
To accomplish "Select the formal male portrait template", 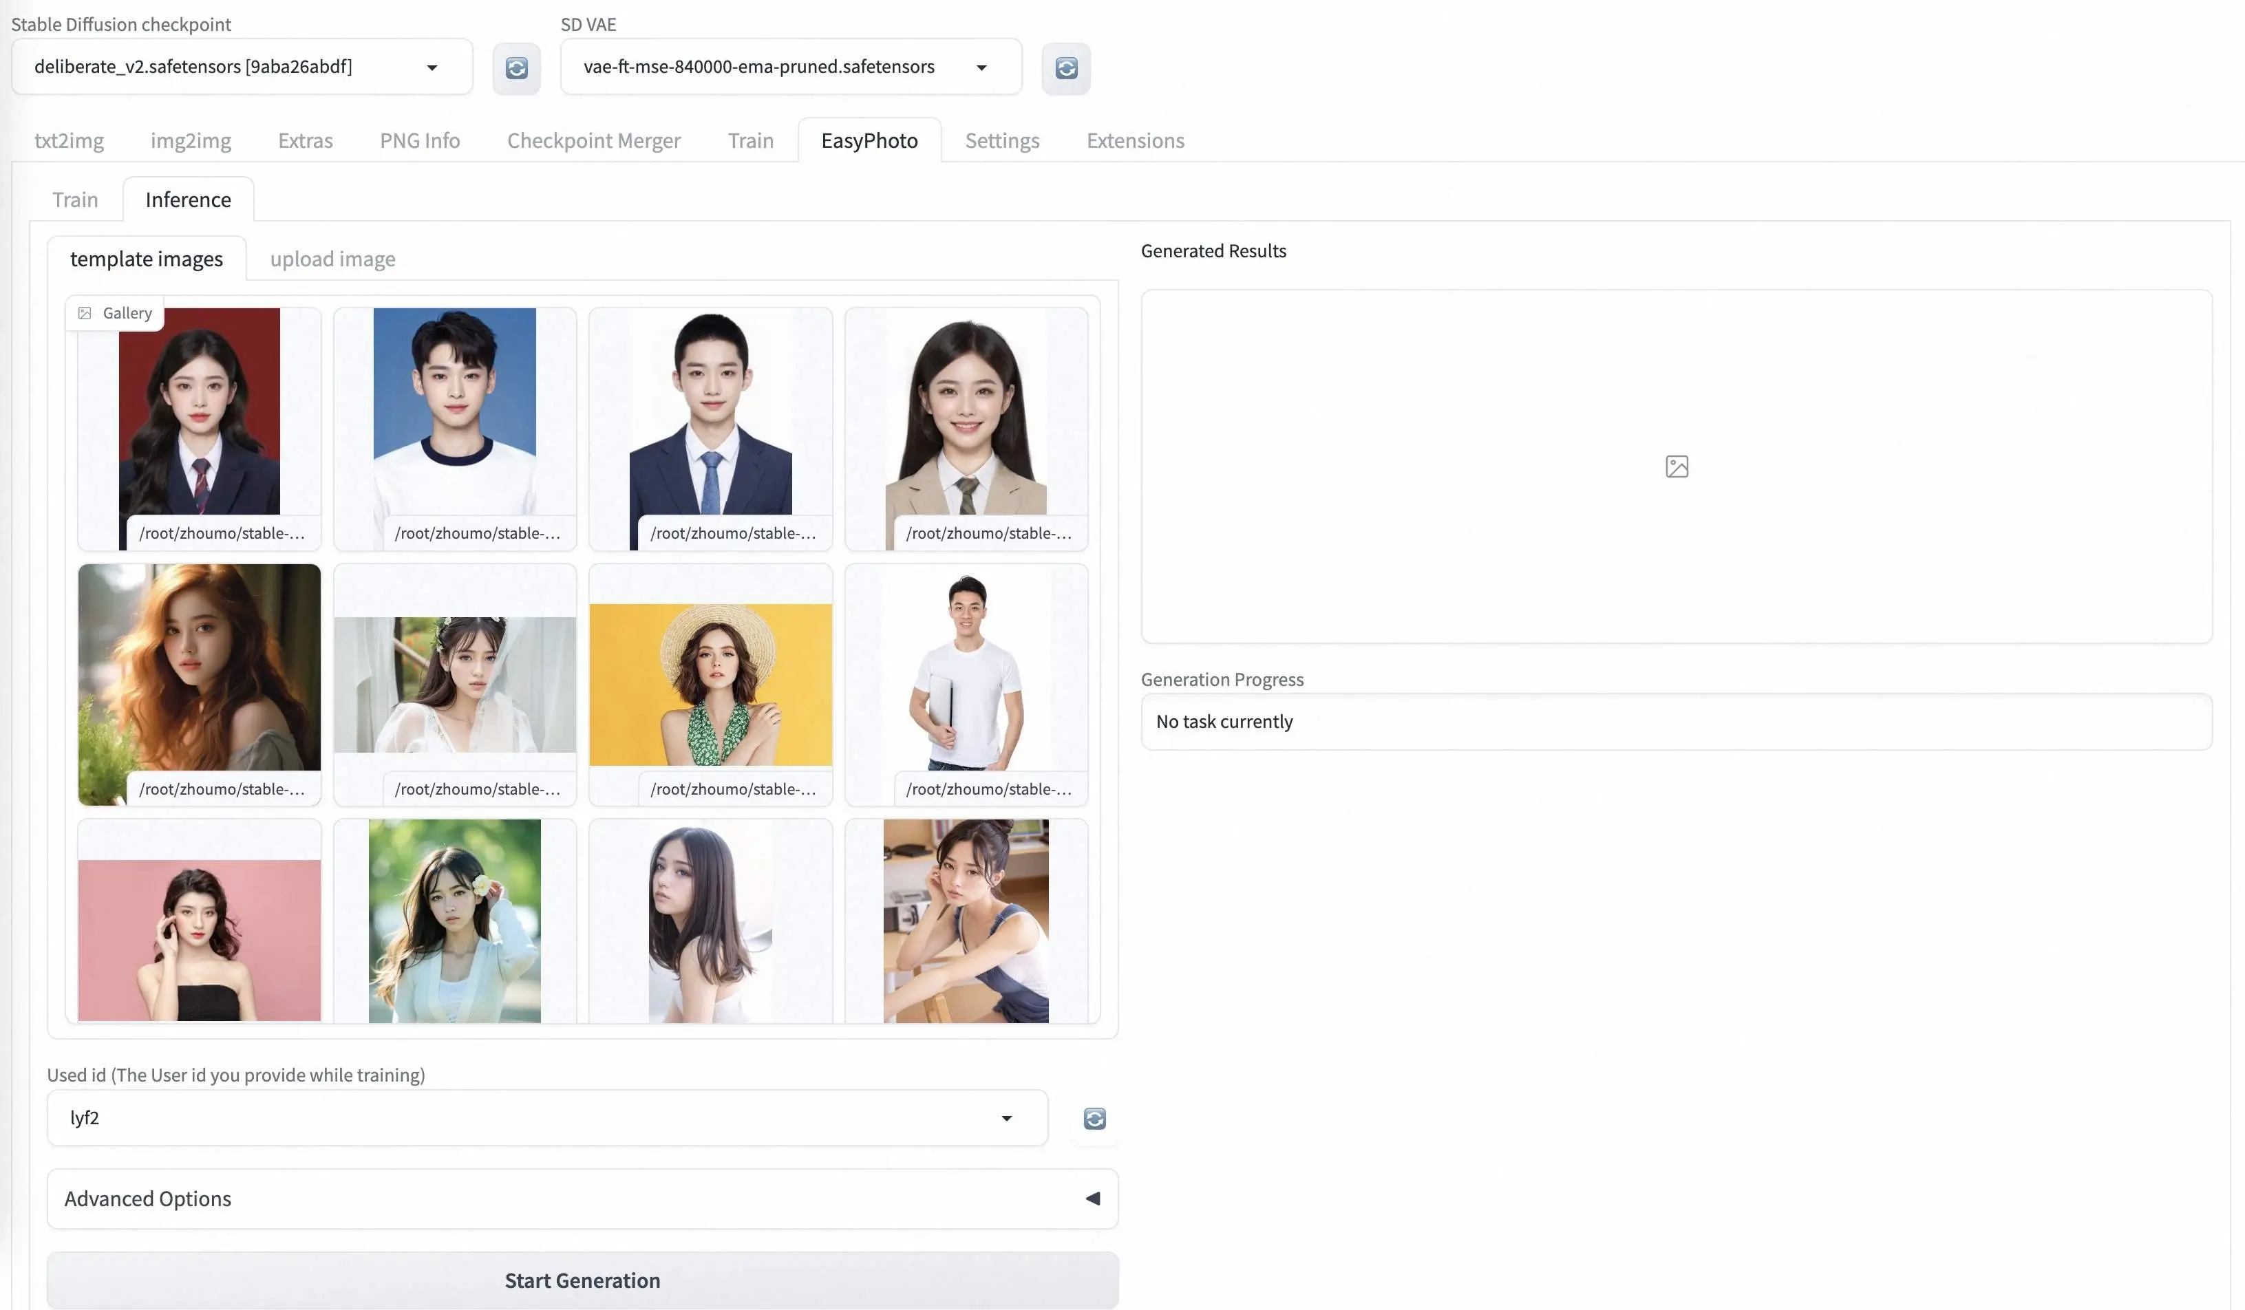I will tap(710, 421).
